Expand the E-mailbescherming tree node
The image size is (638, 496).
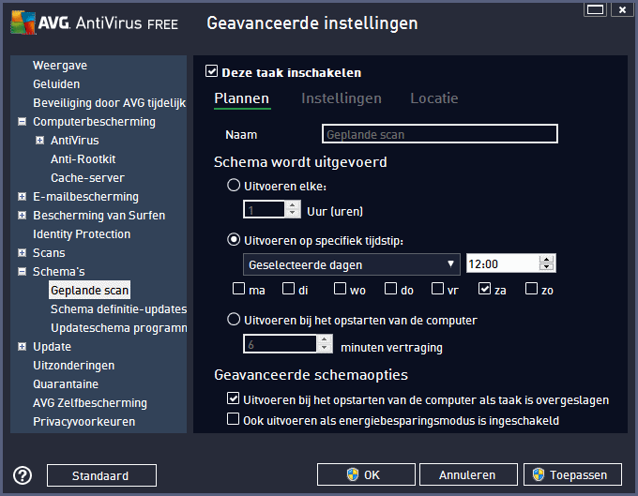point(23,197)
